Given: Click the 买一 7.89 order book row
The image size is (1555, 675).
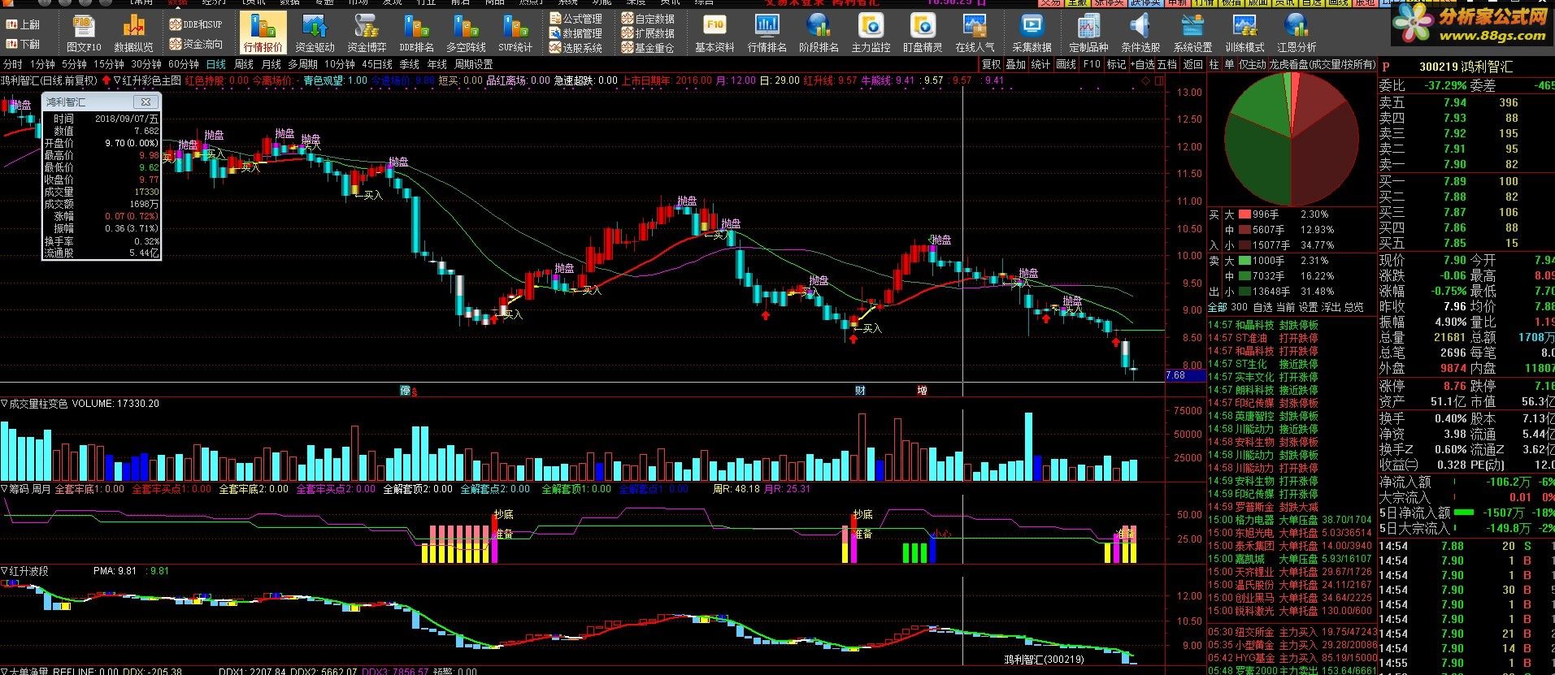Looking at the screenshot, I should point(1466,181).
